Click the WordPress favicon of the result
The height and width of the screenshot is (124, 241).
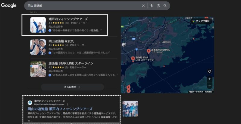(x=30, y=103)
